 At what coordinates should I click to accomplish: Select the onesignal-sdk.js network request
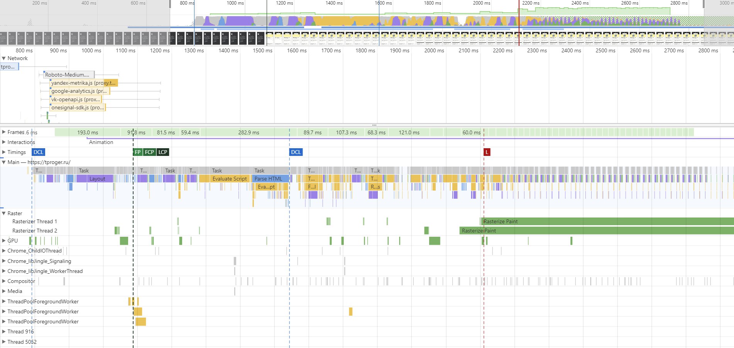click(77, 107)
